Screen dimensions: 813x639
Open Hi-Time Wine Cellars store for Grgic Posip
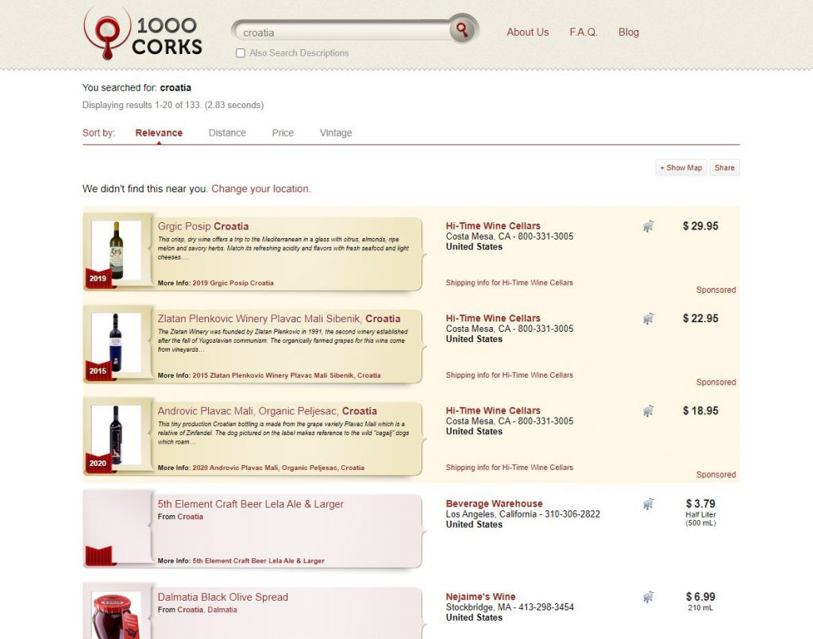coord(493,226)
